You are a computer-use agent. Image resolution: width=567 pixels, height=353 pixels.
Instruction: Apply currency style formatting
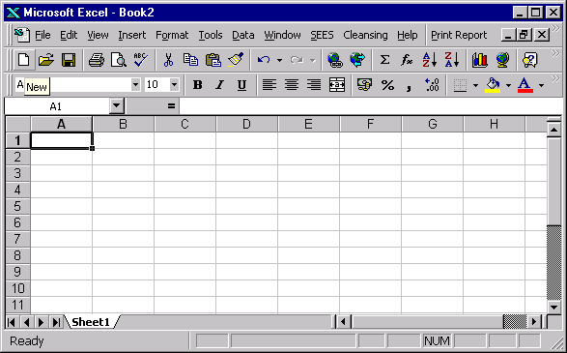364,85
